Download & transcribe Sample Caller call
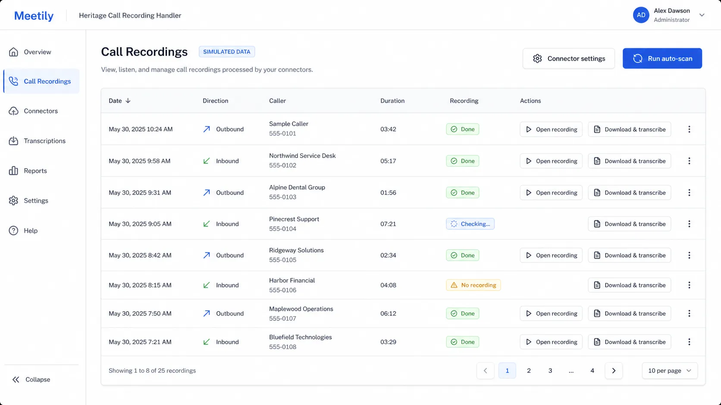The height and width of the screenshot is (405, 721). (629, 129)
